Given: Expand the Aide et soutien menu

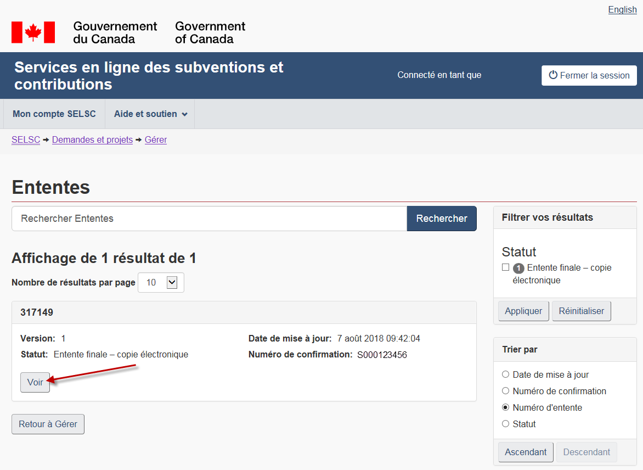Looking at the screenshot, I should (x=150, y=114).
